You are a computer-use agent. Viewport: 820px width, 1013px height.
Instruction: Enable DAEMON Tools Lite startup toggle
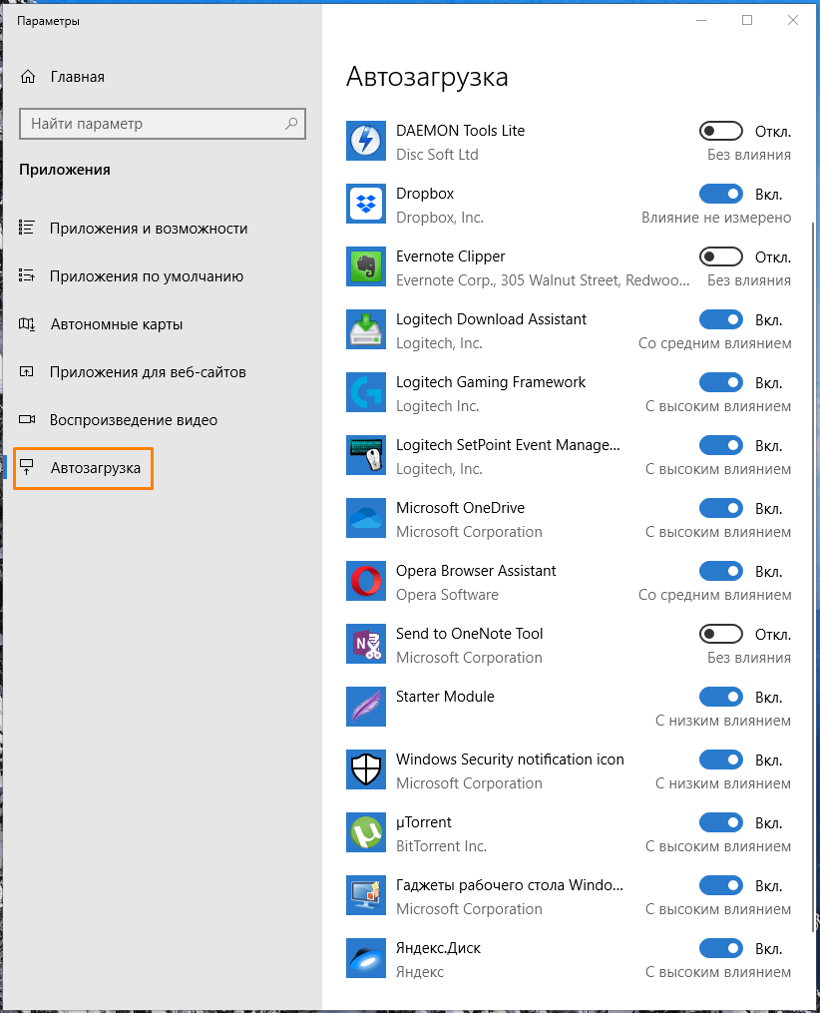tap(720, 131)
